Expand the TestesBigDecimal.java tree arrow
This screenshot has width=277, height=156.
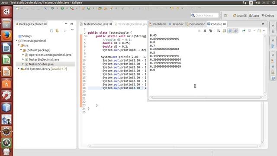[23, 59]
